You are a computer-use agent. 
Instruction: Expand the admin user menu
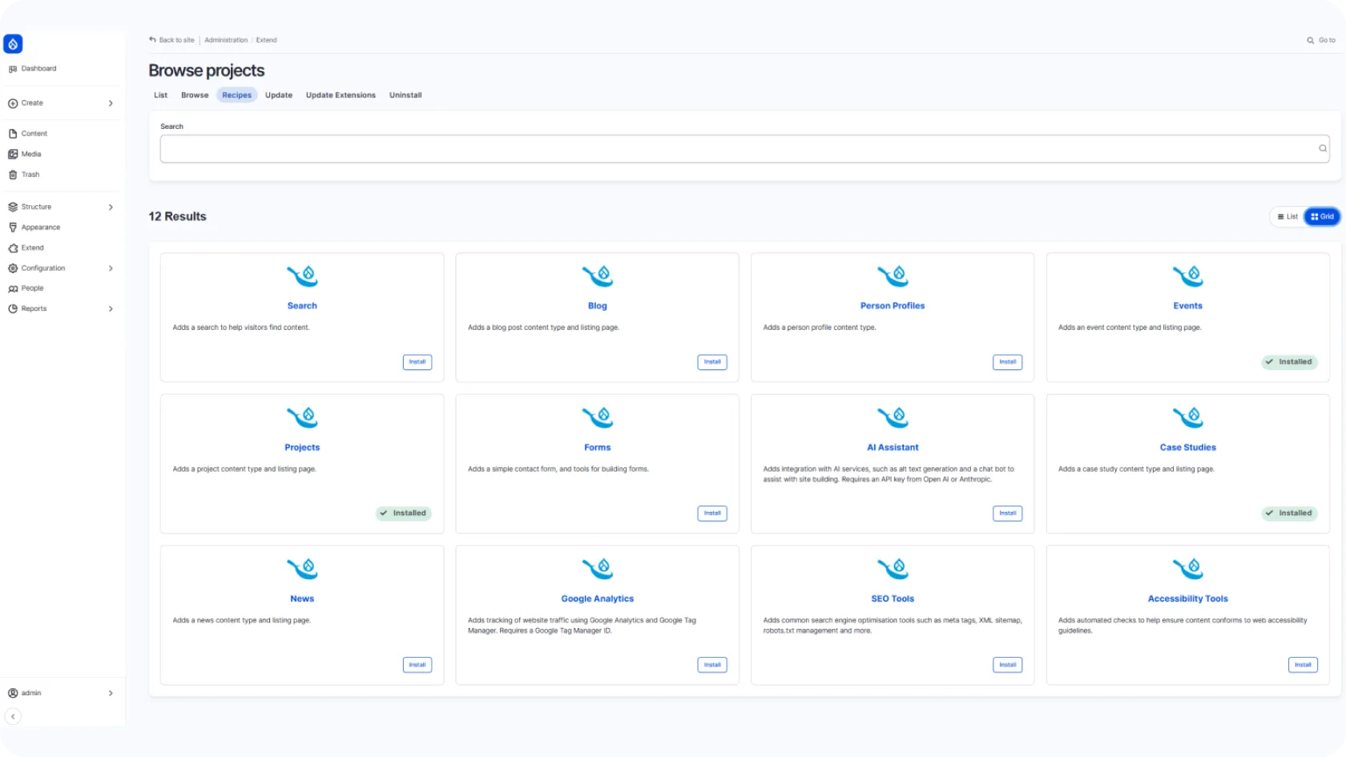pos(111,694)
